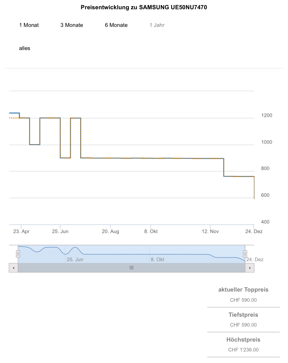Screen dimensions: 288x363
Task: Click the scrollbar right arrow button
Action: (x=250, y=268)
